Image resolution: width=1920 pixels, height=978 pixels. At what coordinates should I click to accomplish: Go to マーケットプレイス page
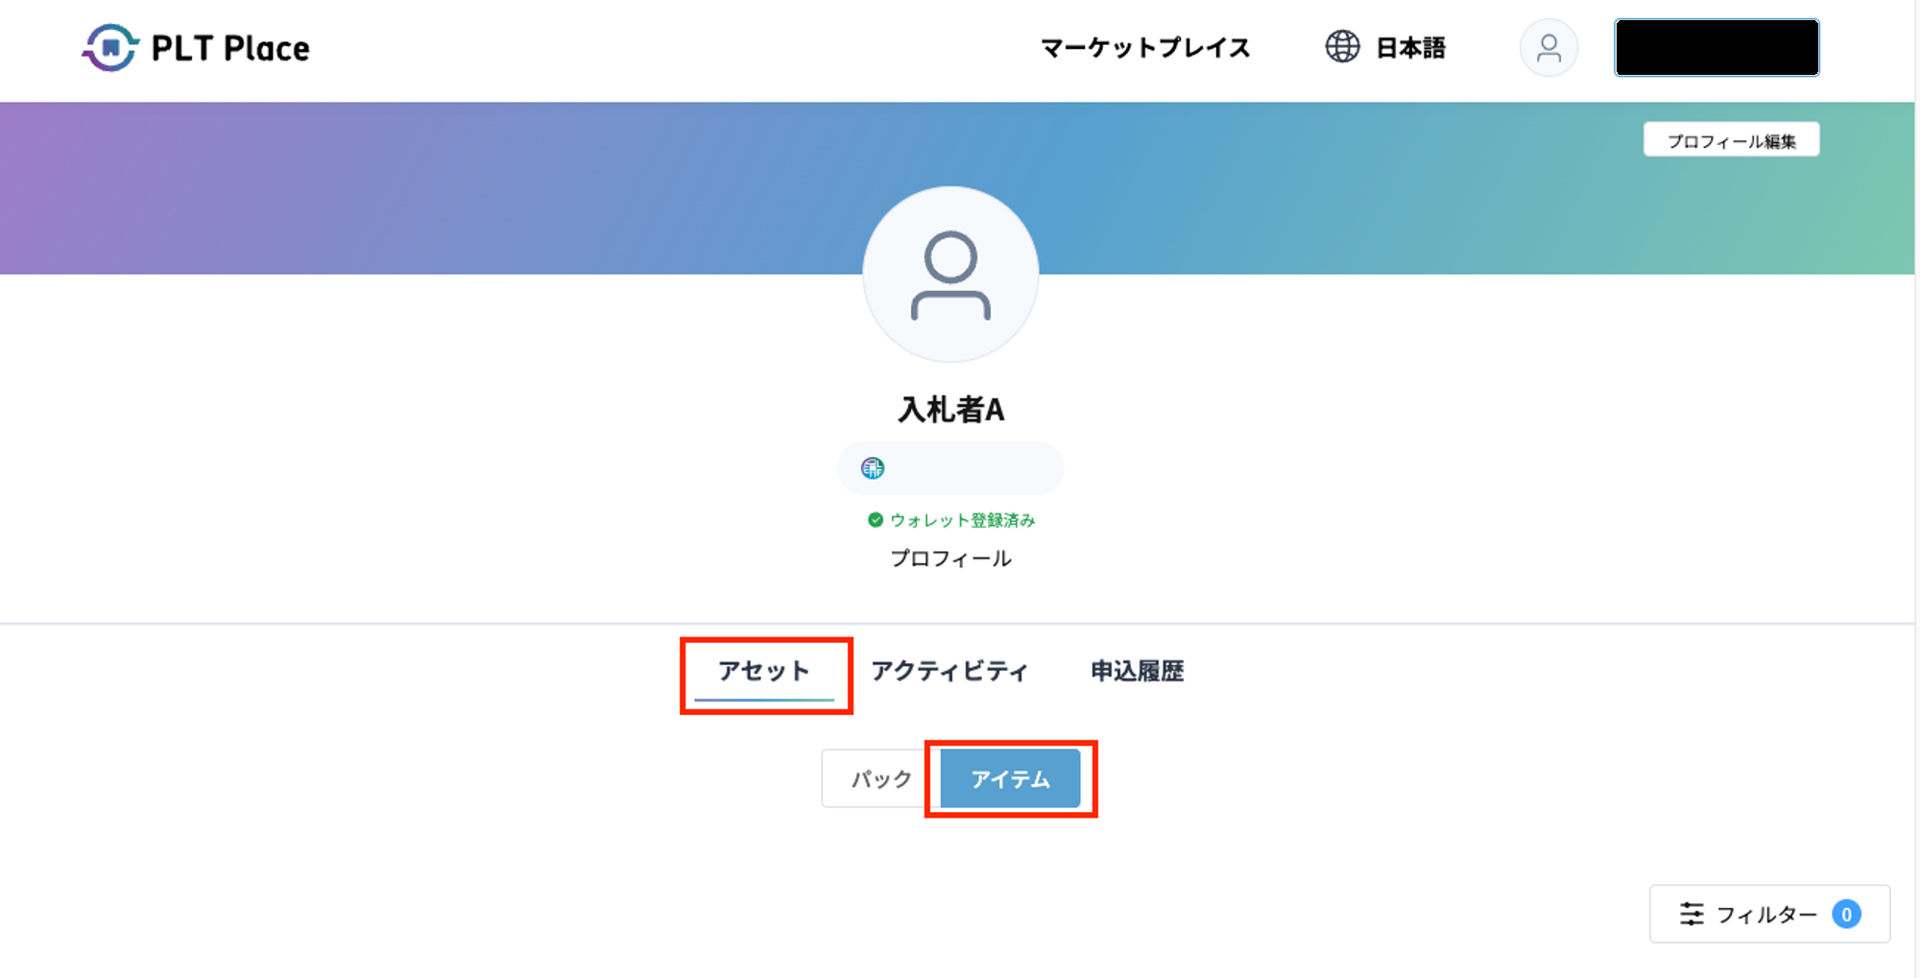click(x=1145, y=48)
